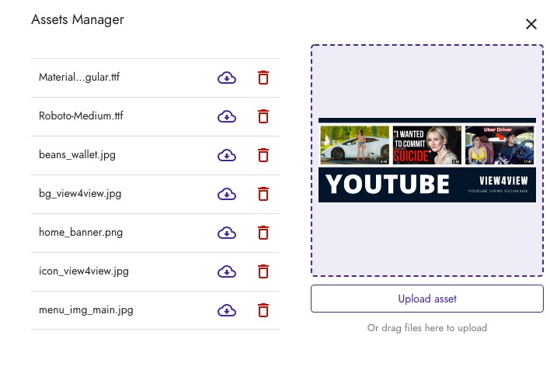Select the menu_img_main.jpg file name
550x380 pixels.
tap(86, 310)
